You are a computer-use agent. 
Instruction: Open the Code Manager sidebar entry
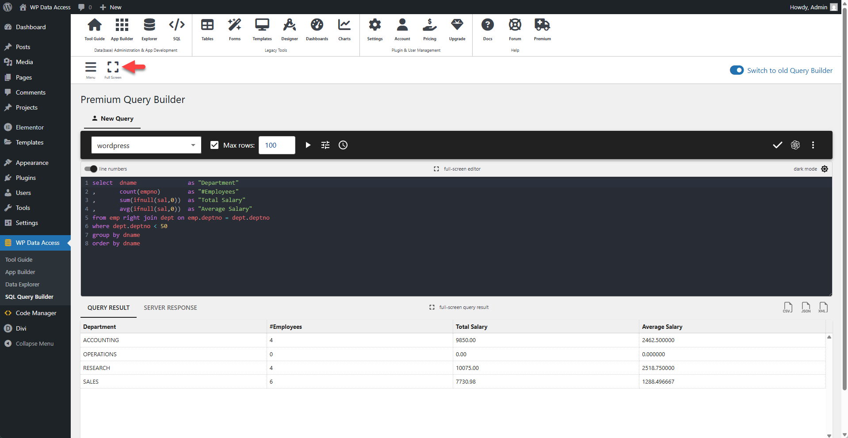35,313
